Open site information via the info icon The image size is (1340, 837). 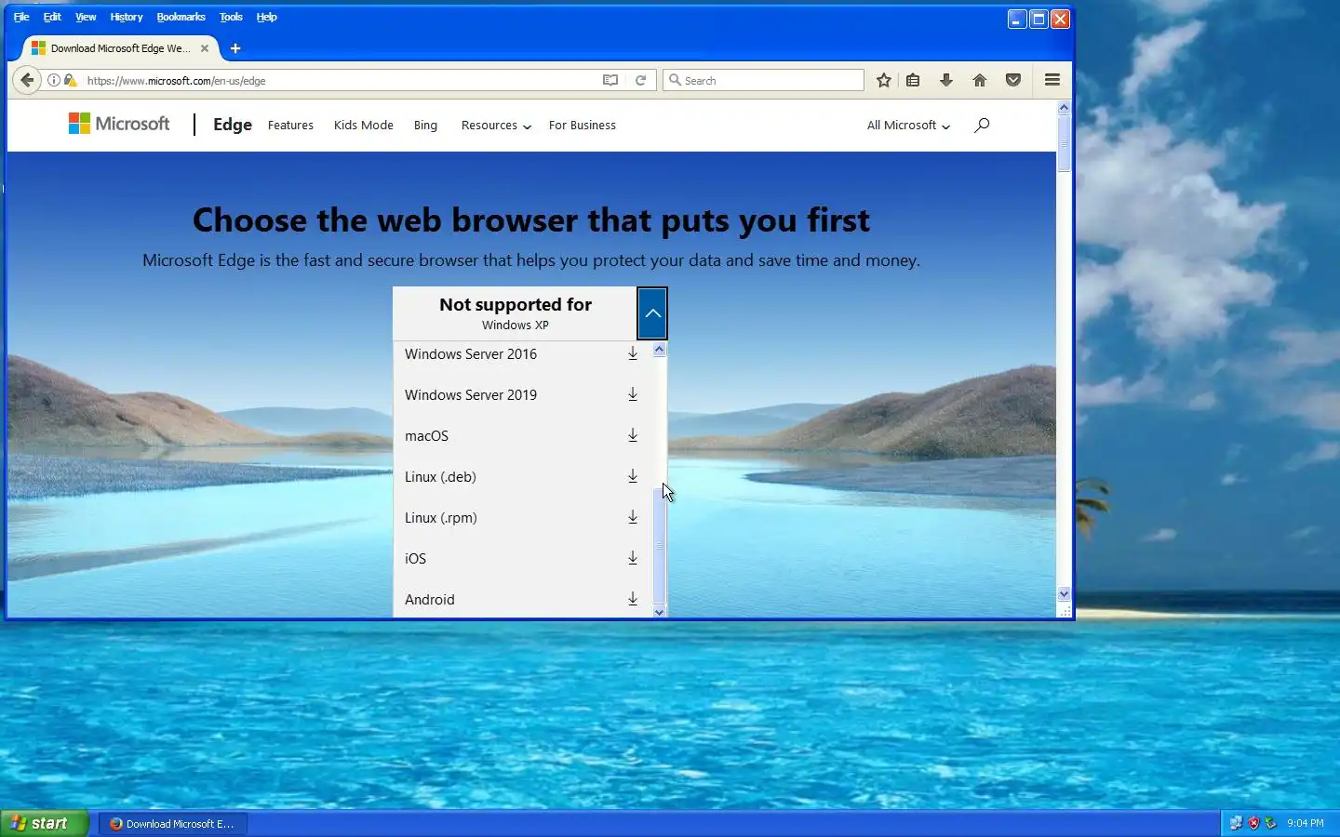54,80
